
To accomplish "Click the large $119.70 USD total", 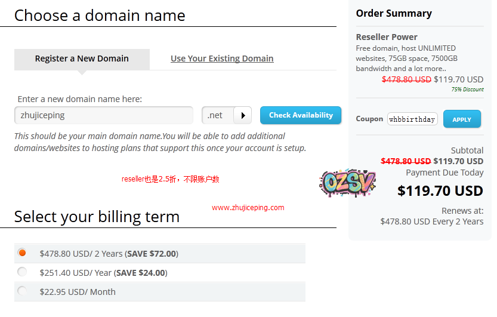I will click(x=440, y=191).
